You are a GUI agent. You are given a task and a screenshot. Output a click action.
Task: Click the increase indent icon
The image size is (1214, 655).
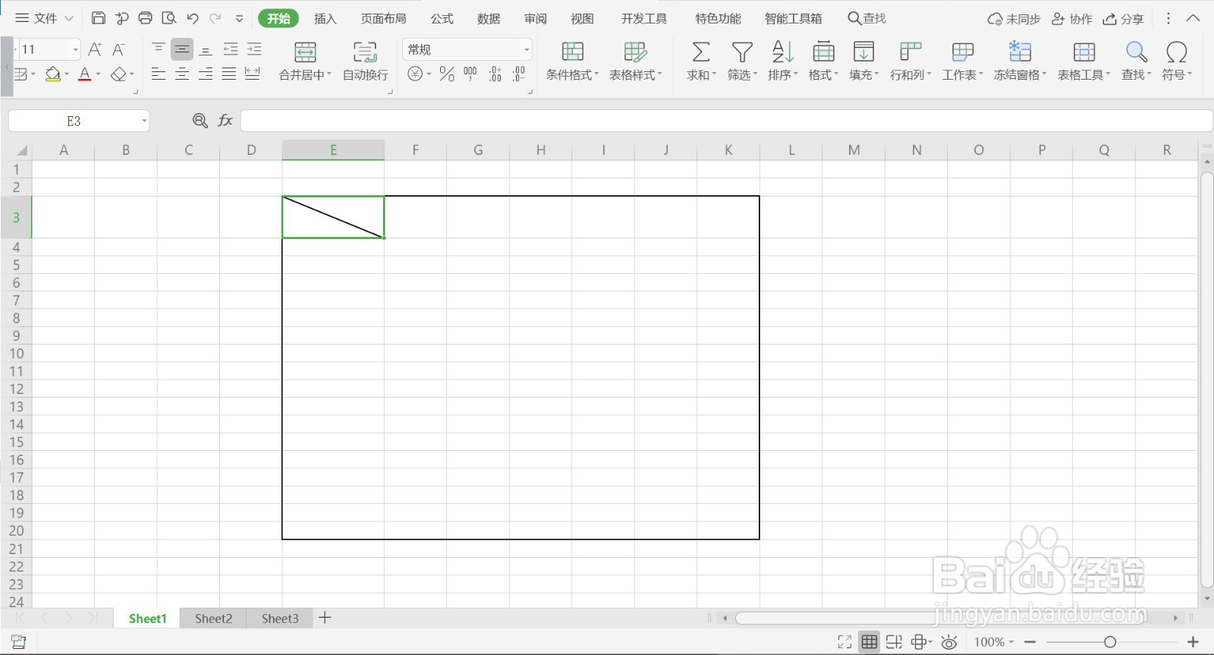254,49
